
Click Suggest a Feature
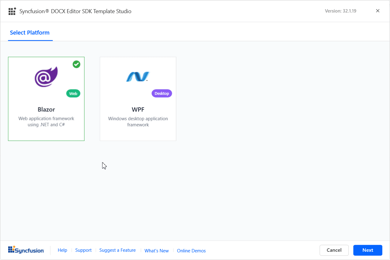click(117, 250)
